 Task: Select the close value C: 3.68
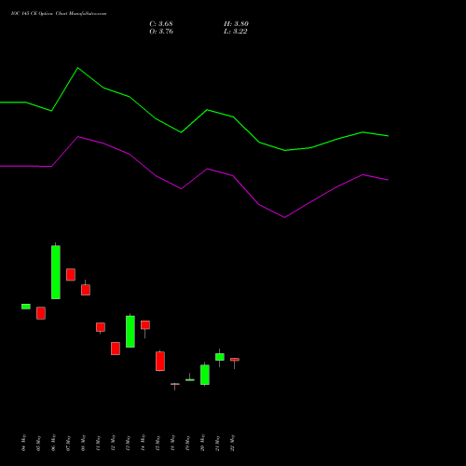tap(161, 24)
